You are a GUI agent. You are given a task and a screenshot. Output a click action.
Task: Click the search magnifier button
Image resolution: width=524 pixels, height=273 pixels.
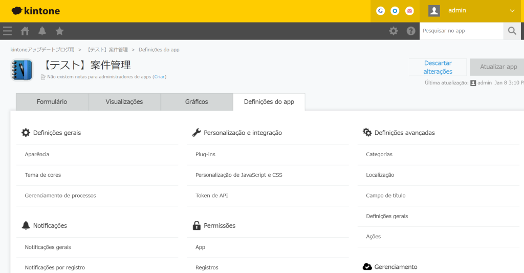click(513, 31)
